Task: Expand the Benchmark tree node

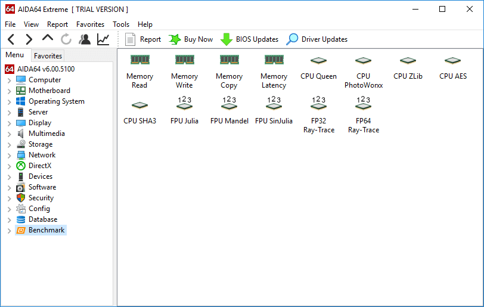Action: (x=9, y=230)
